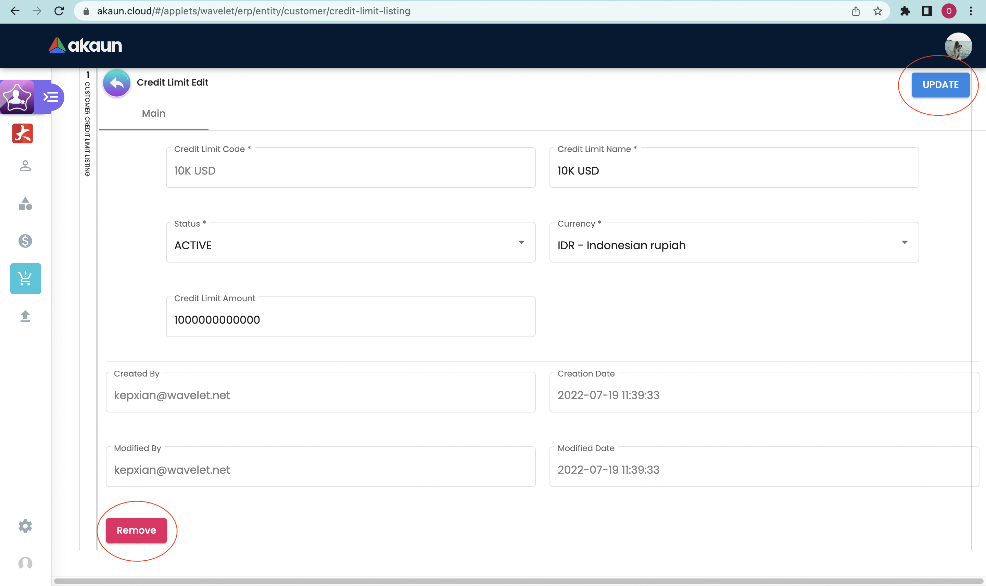The image size is (986, 586).
Task: Toggle the sidebar menu expand icon
Action: coord(51,97)
